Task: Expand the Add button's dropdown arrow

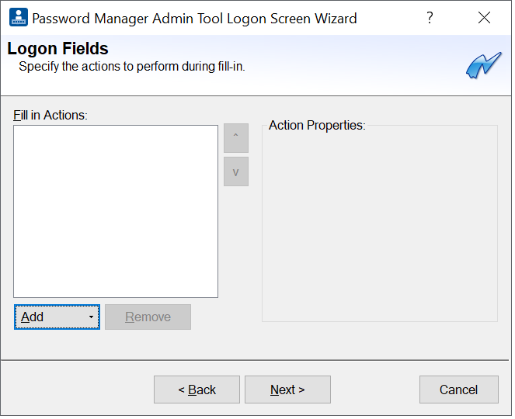Action: click(91, 317)
